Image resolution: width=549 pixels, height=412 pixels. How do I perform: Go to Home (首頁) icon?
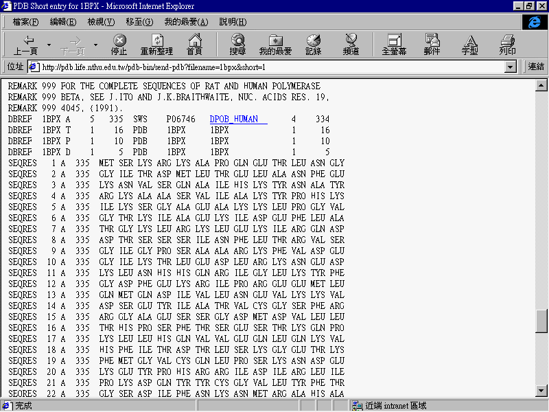point(195,45)
